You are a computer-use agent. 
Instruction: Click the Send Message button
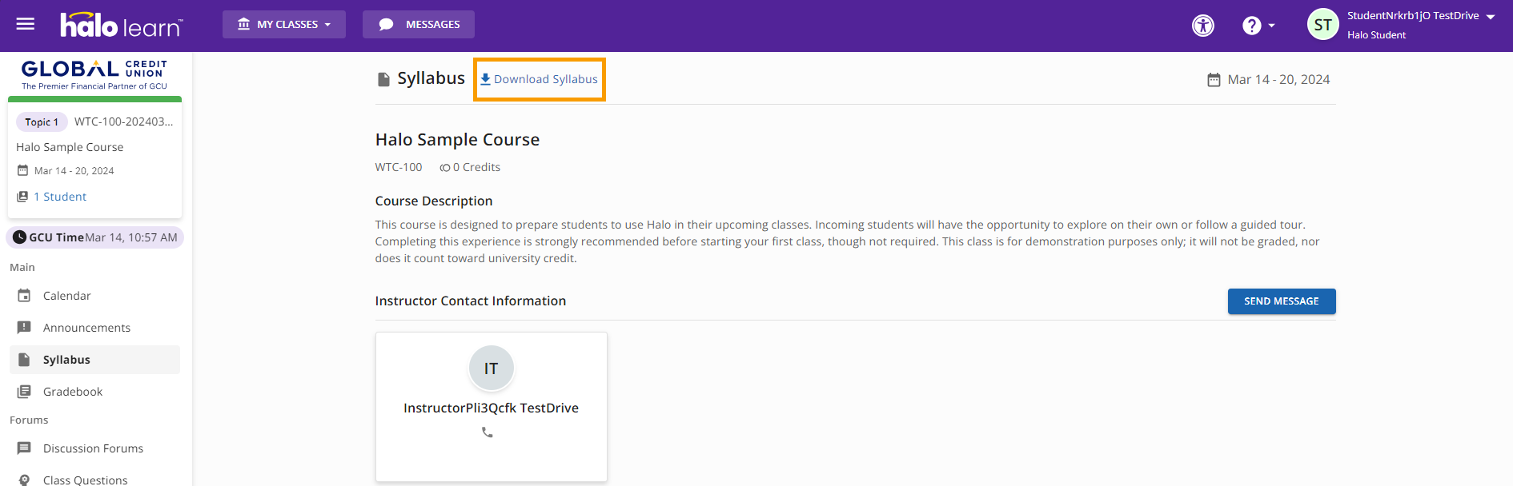click(1281, 301)
